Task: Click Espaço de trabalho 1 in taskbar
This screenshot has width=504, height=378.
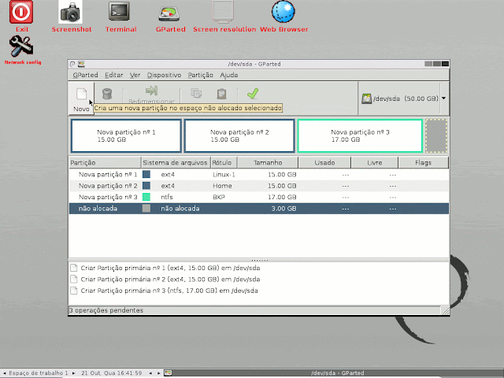Action: tap(39, 372)
